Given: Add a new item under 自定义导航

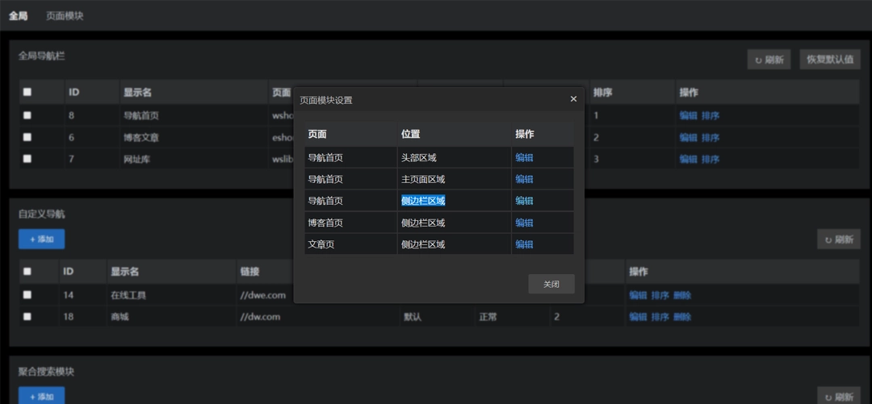Looking at the screenshot, I should [x=41, y=239].
